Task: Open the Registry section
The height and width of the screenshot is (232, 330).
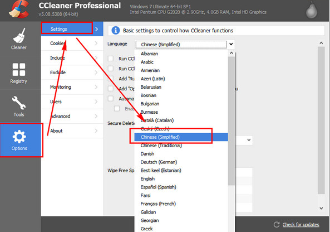Action: [x=19, y=73]
